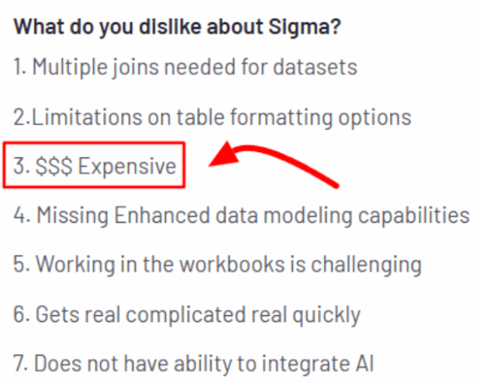Click the red curved arrow annotation
Screen dimensions: 480x385
[274, 165]
